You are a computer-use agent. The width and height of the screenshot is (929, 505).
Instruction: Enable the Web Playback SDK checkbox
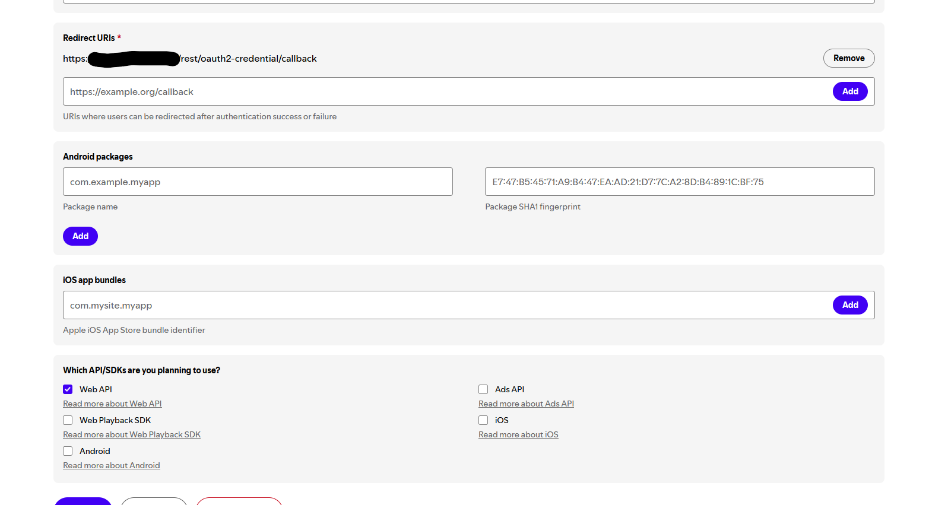tap(68, 420)
